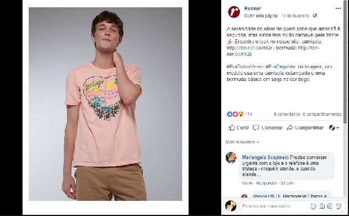The width and height of the screenshot is (349, 216).
Task: Add a sticker to the comment
Action: (x=338, y=206)
